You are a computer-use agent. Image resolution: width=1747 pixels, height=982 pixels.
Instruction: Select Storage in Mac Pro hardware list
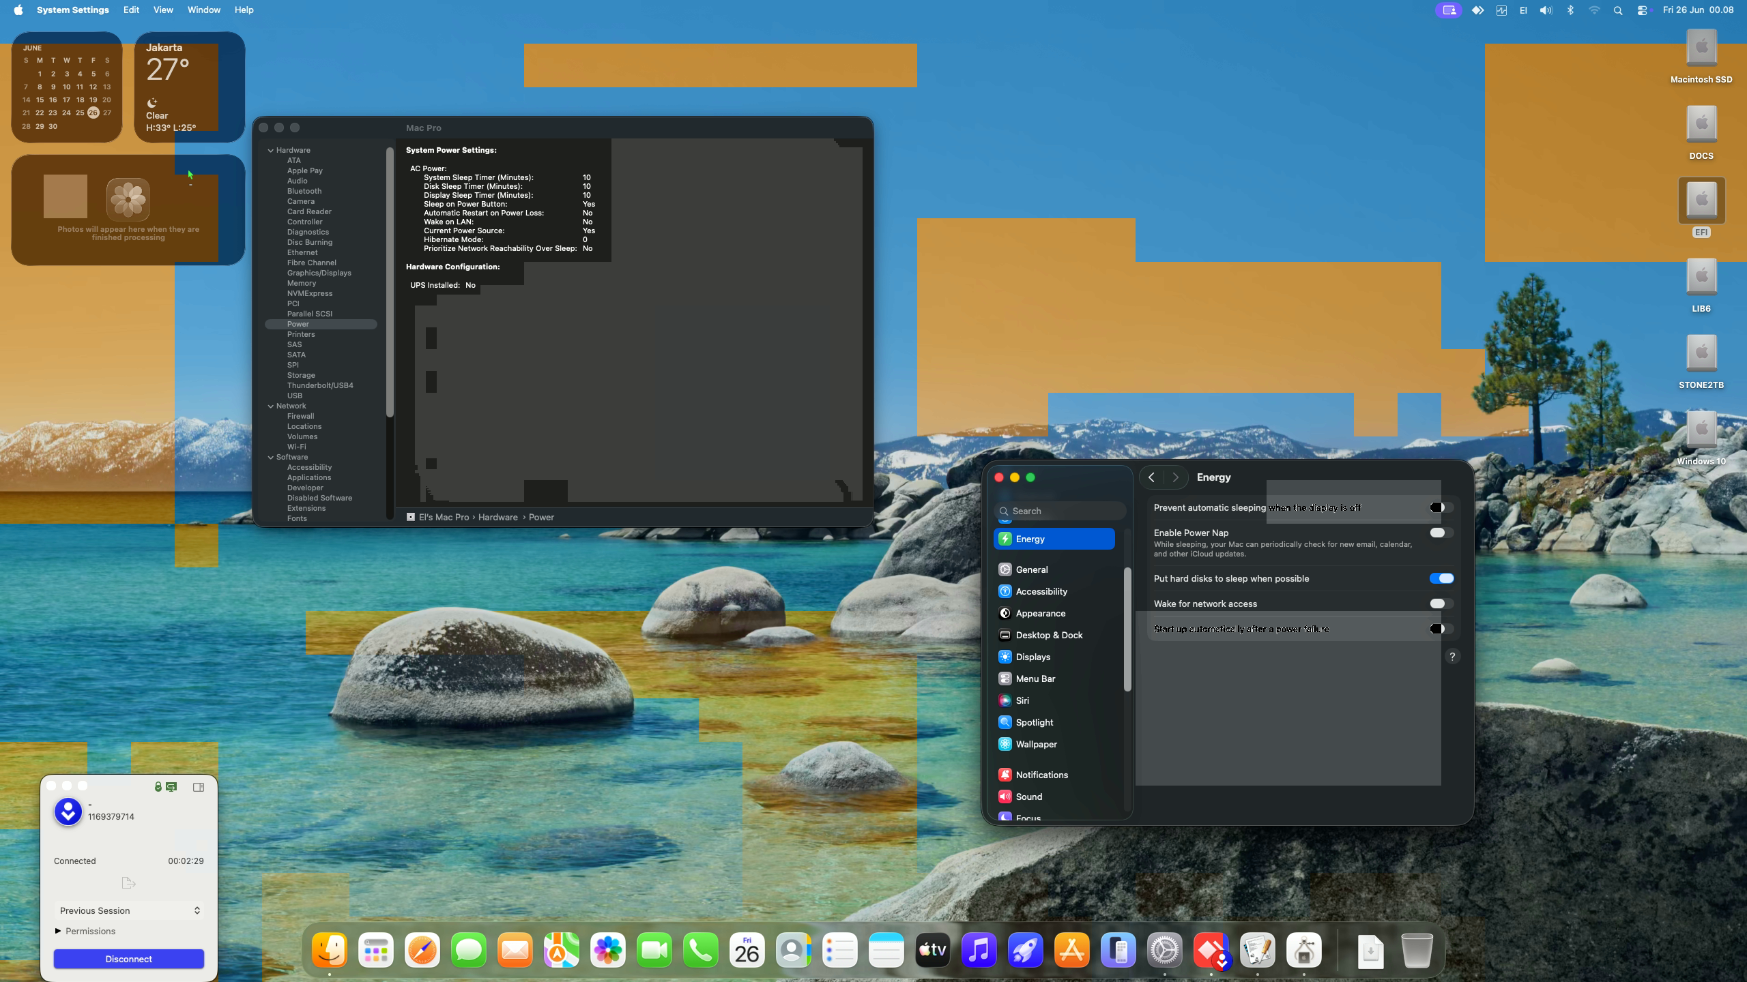click(x=301, y=375)
